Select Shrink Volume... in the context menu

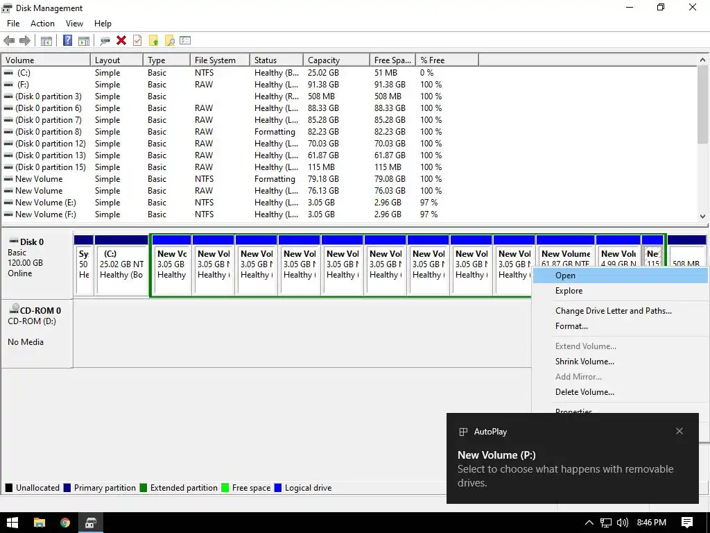620,361
